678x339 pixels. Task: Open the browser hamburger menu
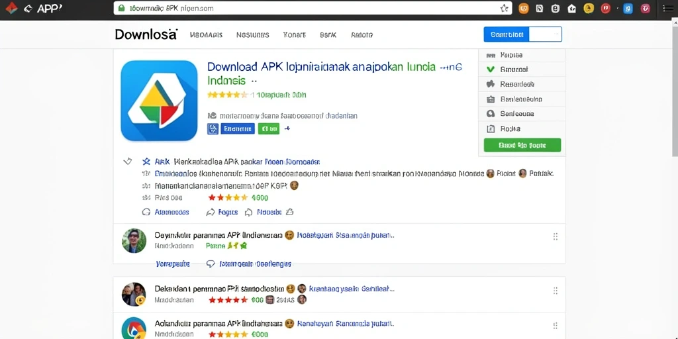667,8
